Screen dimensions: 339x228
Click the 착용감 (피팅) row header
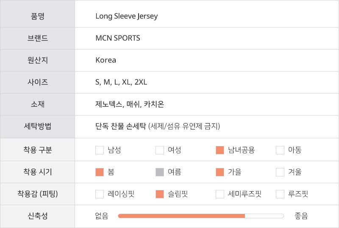(37, 194)
